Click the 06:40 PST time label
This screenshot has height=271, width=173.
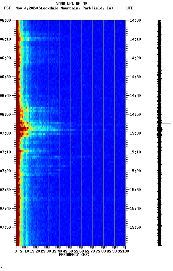click(5, 96)
